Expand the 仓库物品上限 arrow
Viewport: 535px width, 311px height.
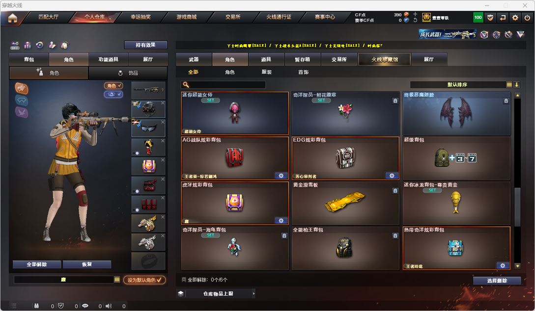(253, 293)
